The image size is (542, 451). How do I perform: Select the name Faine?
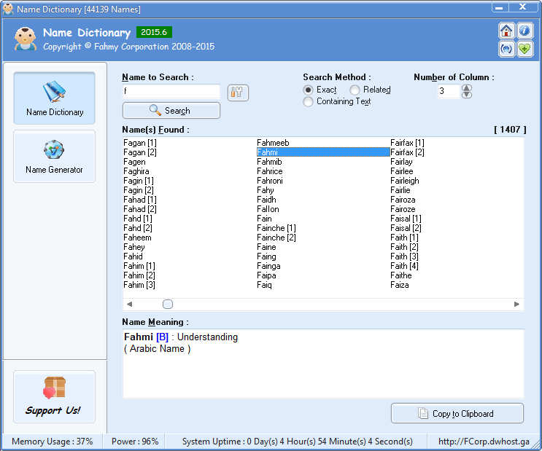266,247
